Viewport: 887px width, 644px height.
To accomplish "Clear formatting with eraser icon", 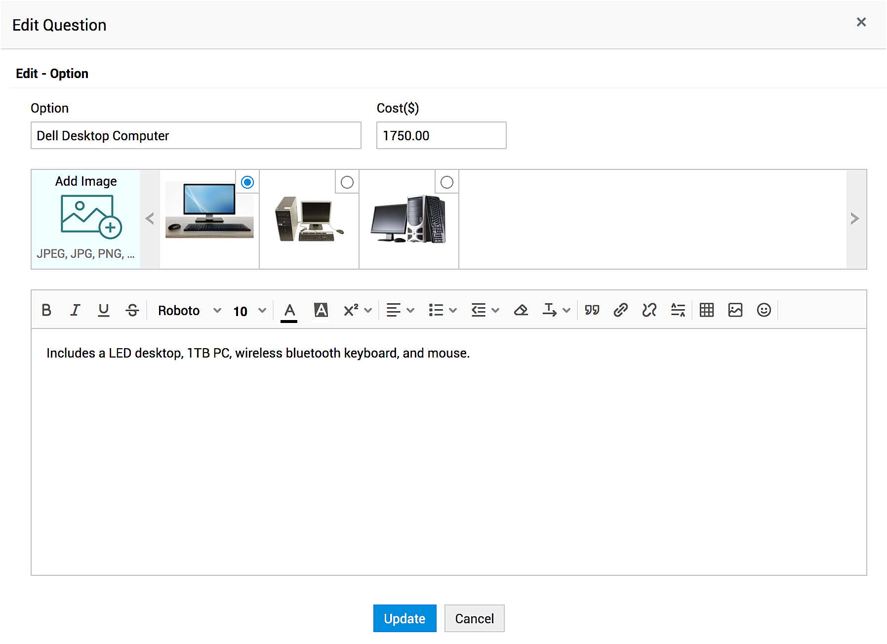I will point(521,310).
